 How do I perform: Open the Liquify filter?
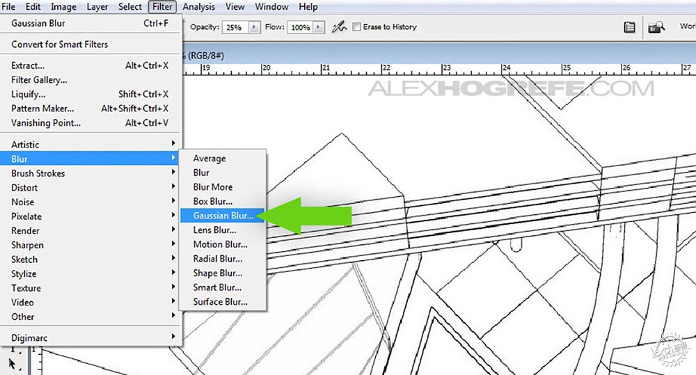click(x=90, y=94)
